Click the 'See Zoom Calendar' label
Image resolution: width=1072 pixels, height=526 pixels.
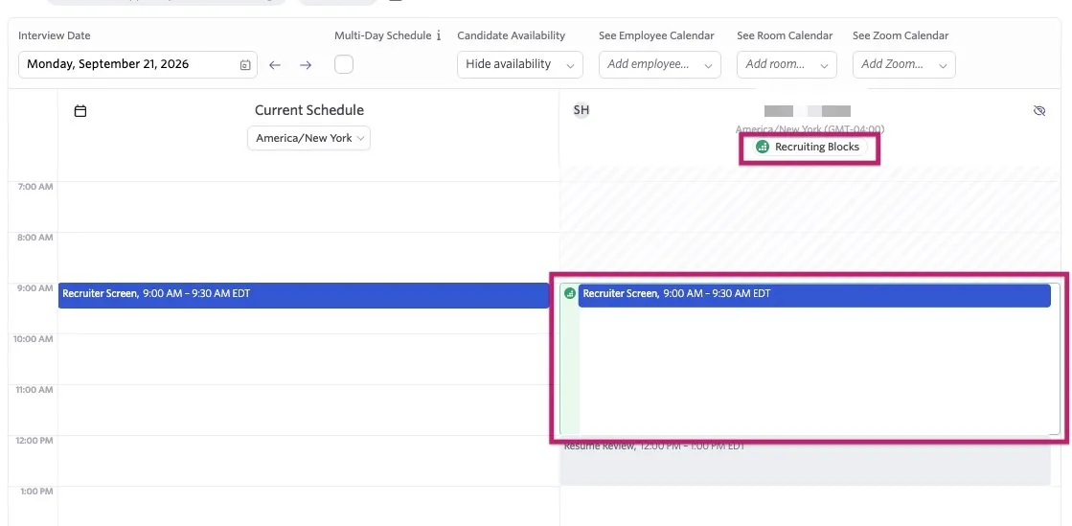(x=901, y=35)
